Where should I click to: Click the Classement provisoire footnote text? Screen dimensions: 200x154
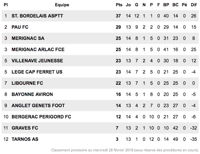[x=125, y=150]
